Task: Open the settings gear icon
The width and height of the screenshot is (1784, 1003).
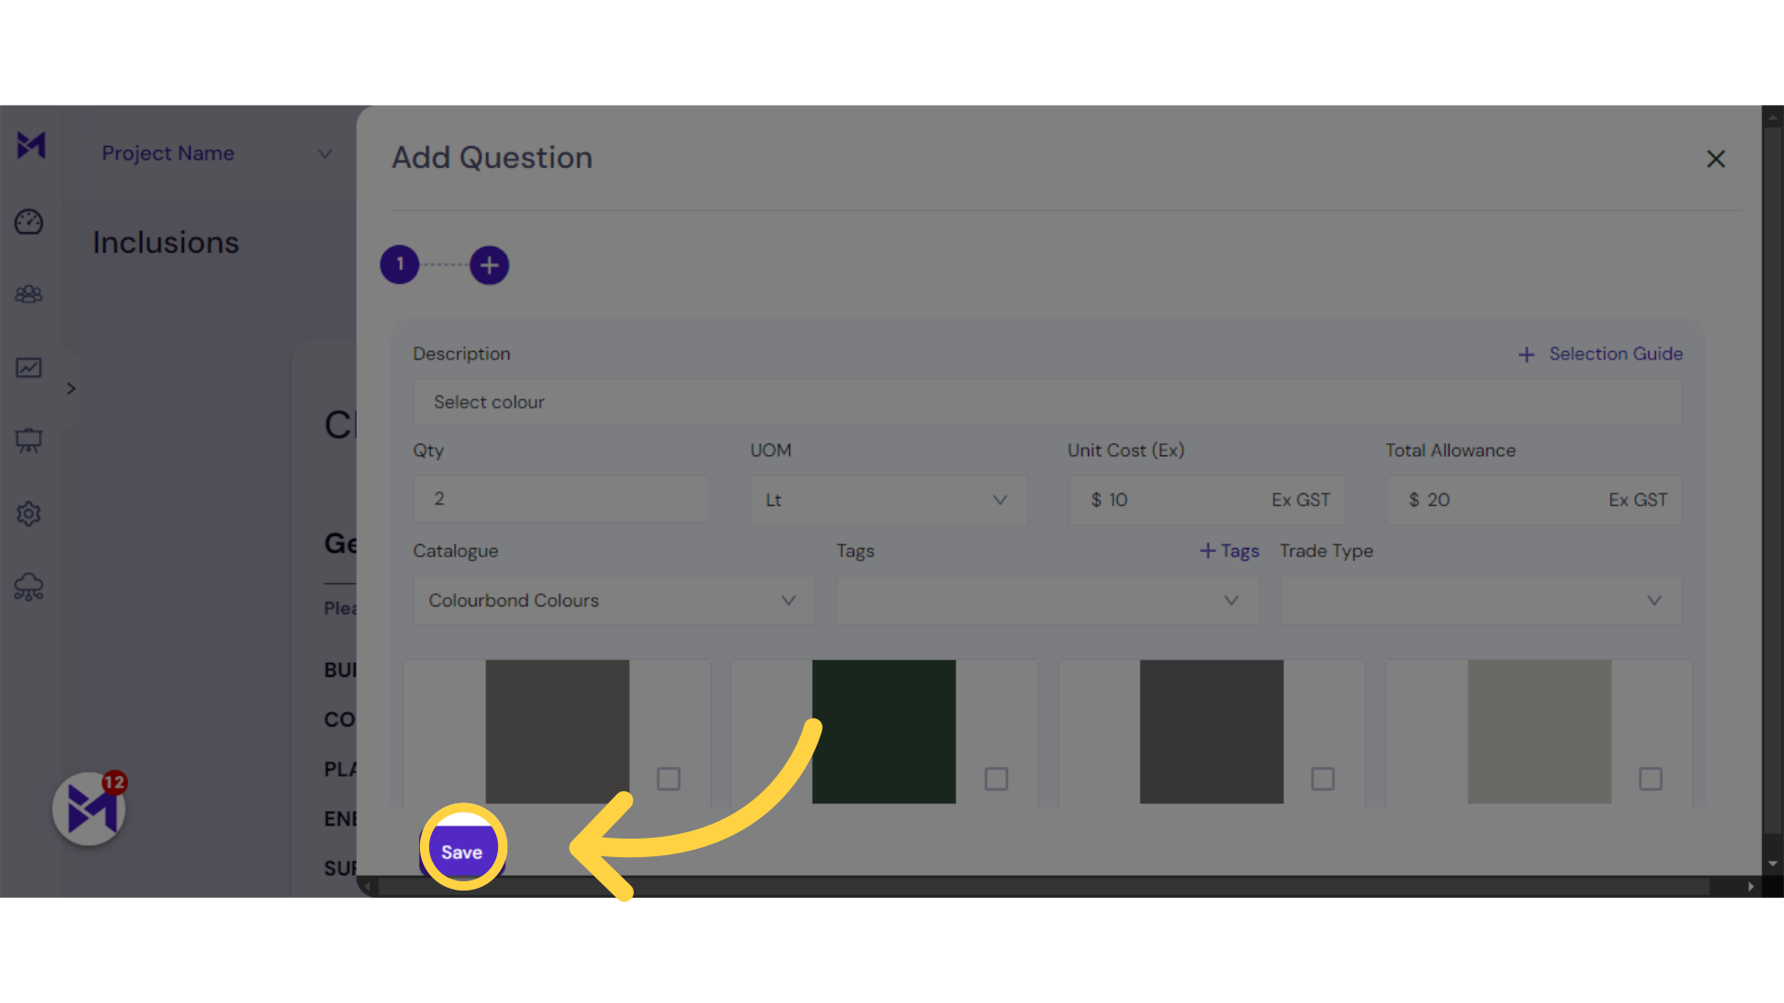Action: (29, 514)
